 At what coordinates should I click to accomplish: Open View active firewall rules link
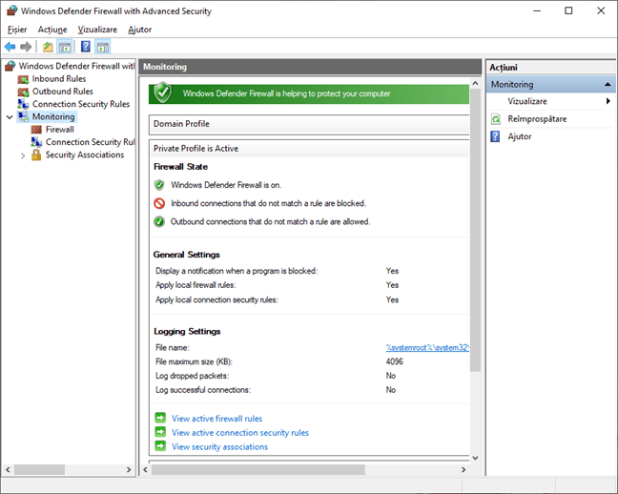tap(216, 419)
